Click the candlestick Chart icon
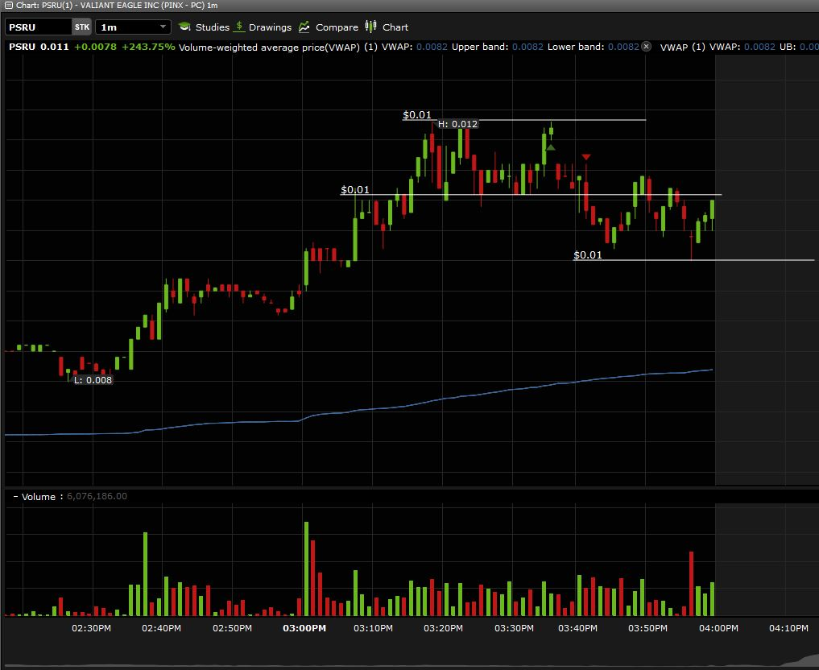819x670 pixels. coord(371,26)
